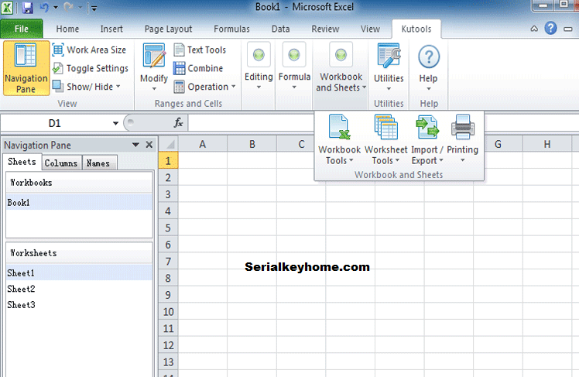579x377 pixels.
Task: Collapse the Workbook and Sheets dropdown
Action: click(341, 67)
